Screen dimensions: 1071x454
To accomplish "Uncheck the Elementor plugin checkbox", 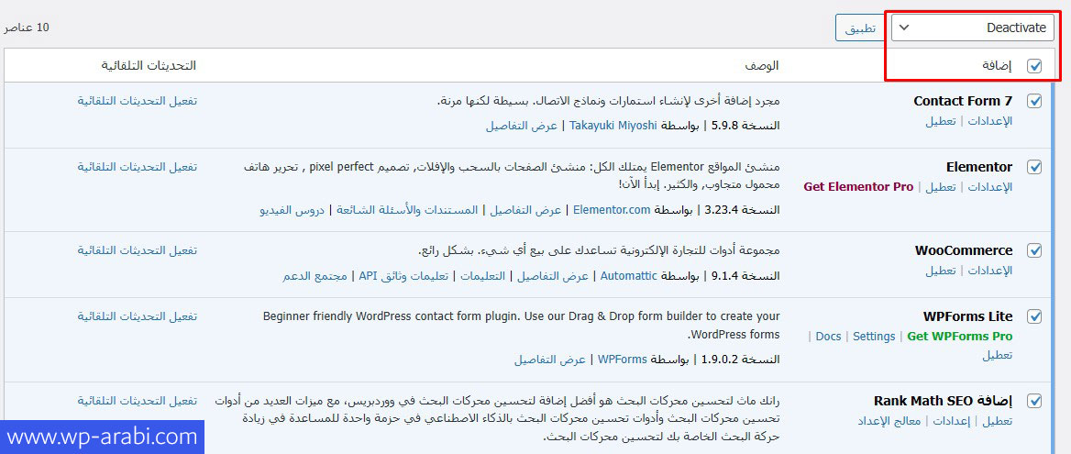I will pyautogui.click(x=1035, y=167).
